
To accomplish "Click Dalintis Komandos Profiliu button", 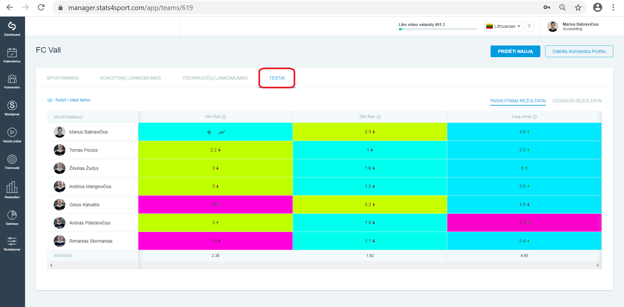I will (x=579, y=51).
